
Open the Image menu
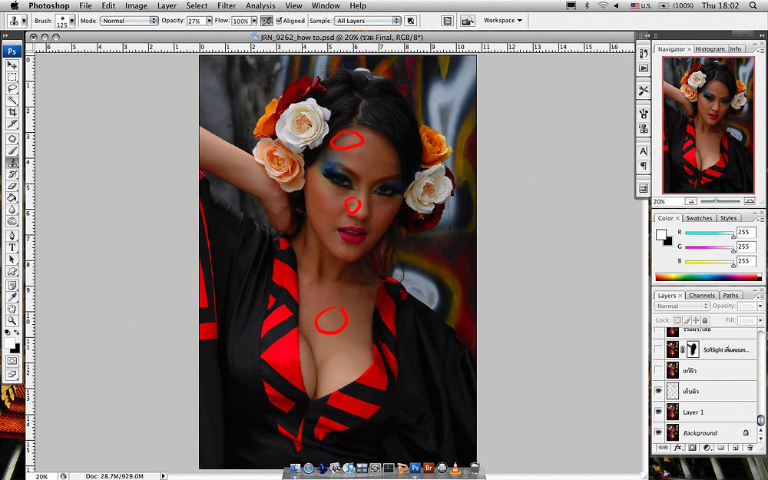tap(136, 5)
